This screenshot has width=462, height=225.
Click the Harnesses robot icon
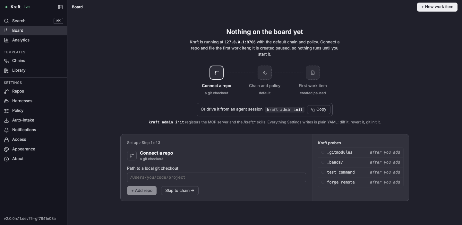pos(6,101)
